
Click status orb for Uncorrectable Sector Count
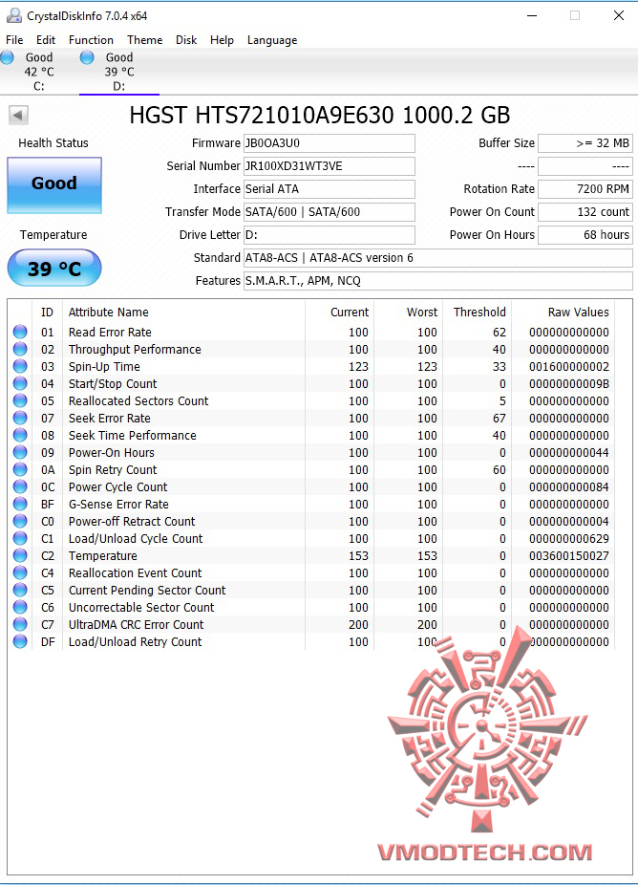20,607
